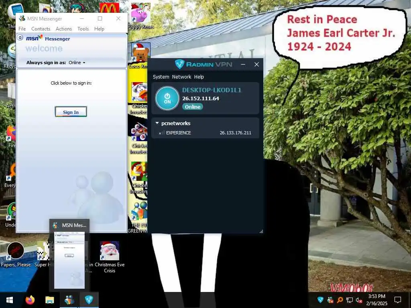
Task: Minimize the Radmin VPN window
Action: click(x=243, y=65)
